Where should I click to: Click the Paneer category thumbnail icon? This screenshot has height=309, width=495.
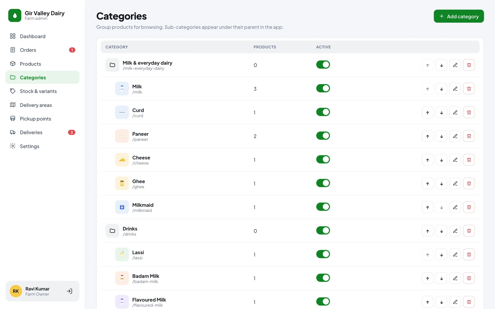(122, 136)
